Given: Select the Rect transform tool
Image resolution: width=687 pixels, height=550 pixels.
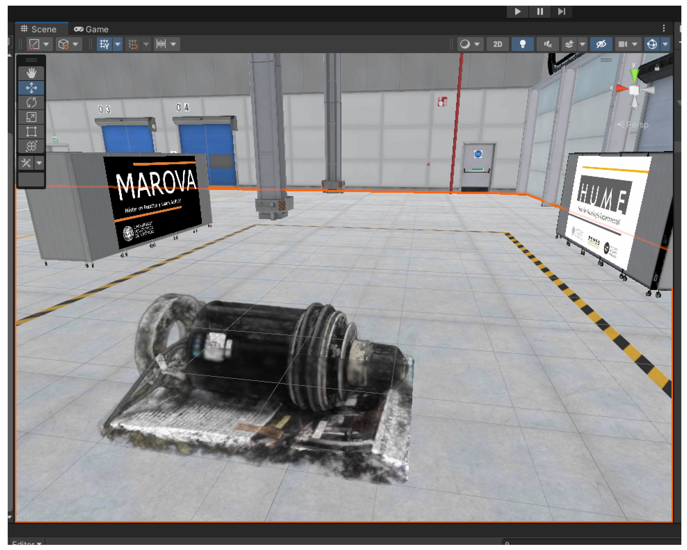Looking at the screenshot, I should coord(31,132).
